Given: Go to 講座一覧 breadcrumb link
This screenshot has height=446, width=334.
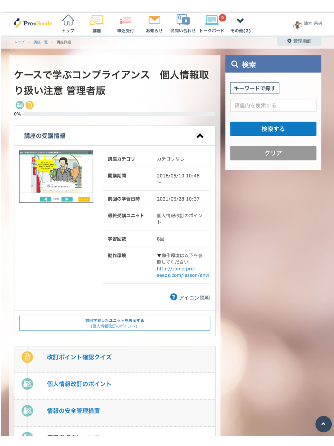Looking at the screenshot, I should click(x=40, y=42).
